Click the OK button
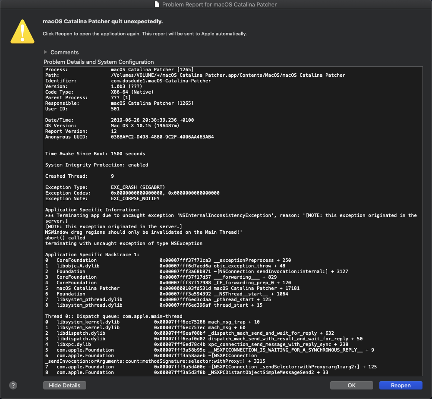Viewport: 432px width, 399px height. 352,385
